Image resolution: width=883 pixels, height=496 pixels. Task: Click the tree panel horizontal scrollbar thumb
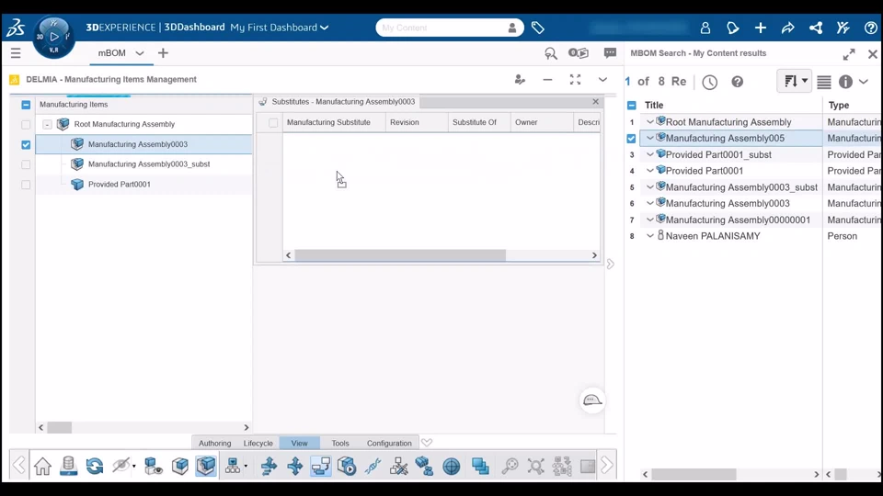click(59, 427)
